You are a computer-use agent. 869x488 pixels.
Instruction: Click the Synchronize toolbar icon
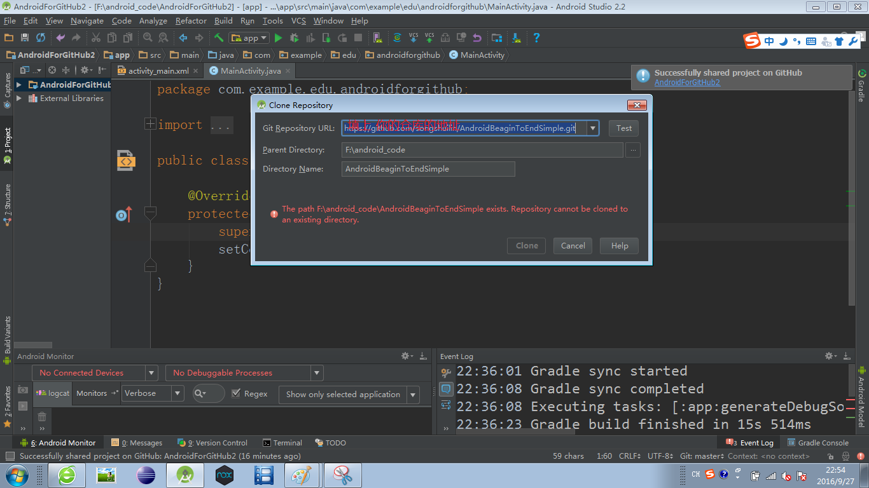(x=41, y=38)
